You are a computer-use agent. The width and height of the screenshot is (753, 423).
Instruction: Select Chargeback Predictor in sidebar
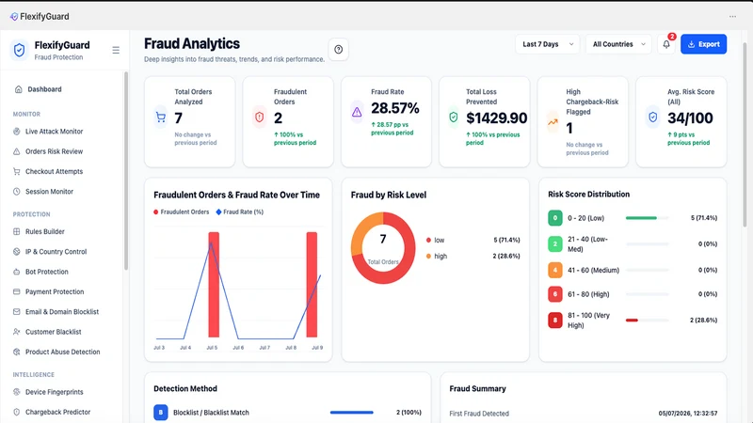[57, 412]
